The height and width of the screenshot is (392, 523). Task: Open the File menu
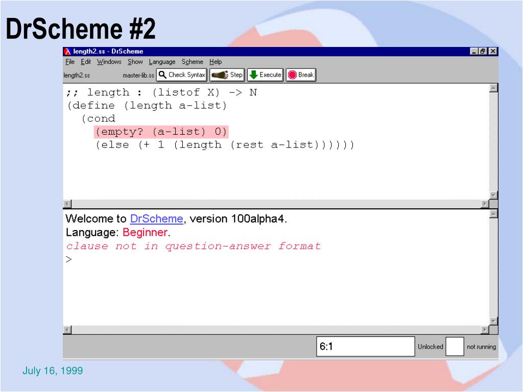69,62
